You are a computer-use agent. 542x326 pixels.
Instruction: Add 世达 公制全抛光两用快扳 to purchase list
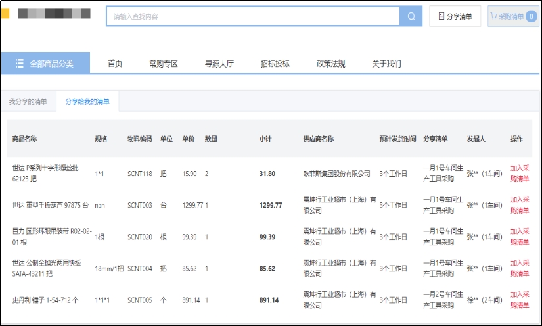pyautogui.click(x=520, y=268)
